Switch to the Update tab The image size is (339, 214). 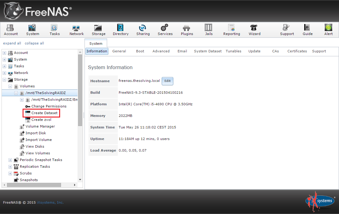[254, 51]
